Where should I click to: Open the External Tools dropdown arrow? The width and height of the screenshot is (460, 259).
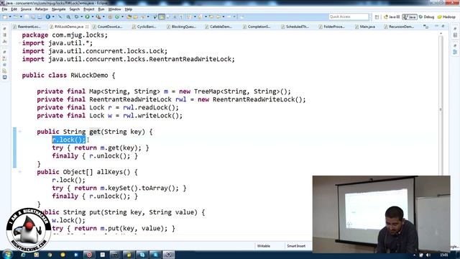(103, 17)
